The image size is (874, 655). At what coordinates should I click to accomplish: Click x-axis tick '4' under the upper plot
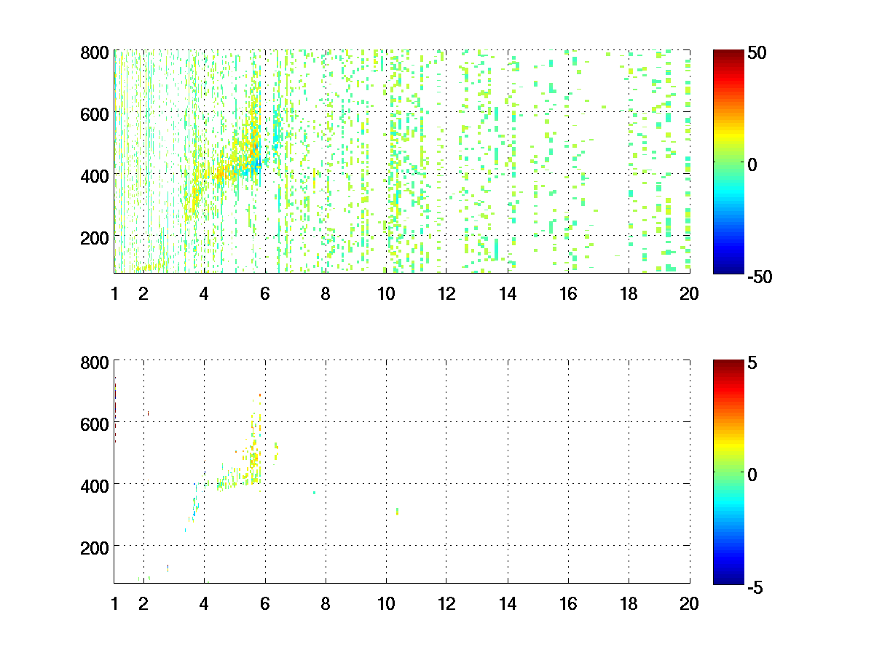click(204, 293)
